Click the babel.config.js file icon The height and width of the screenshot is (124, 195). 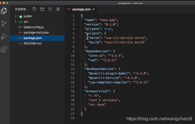coord(20,27)
